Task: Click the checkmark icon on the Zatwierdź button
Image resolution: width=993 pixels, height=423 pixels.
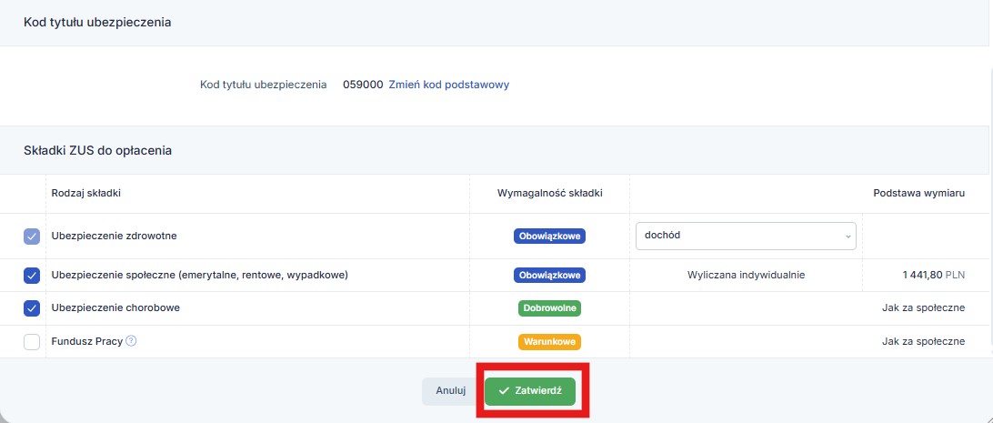Action: point(503,390)
